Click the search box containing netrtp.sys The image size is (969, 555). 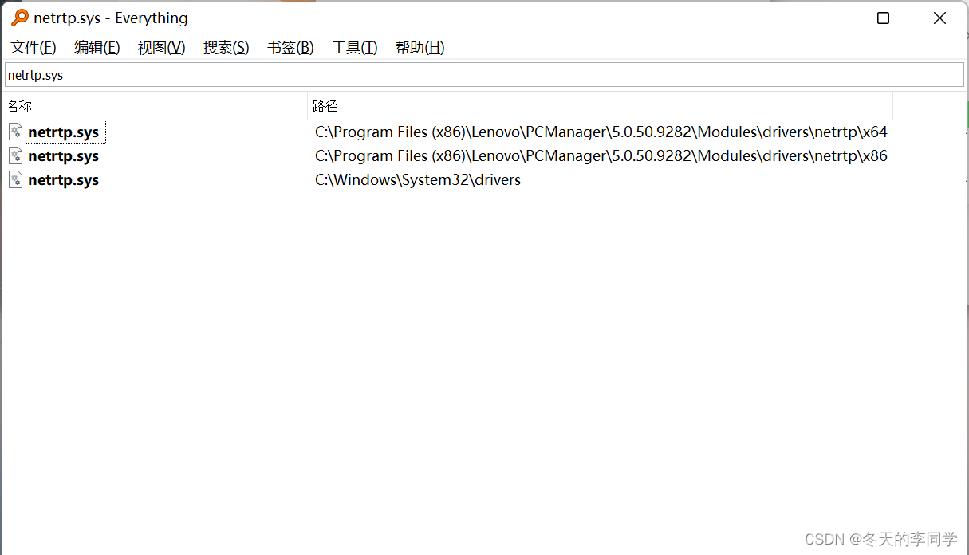(484, 76)
